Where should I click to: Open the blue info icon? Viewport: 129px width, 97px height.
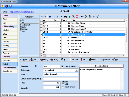[7, 6]
